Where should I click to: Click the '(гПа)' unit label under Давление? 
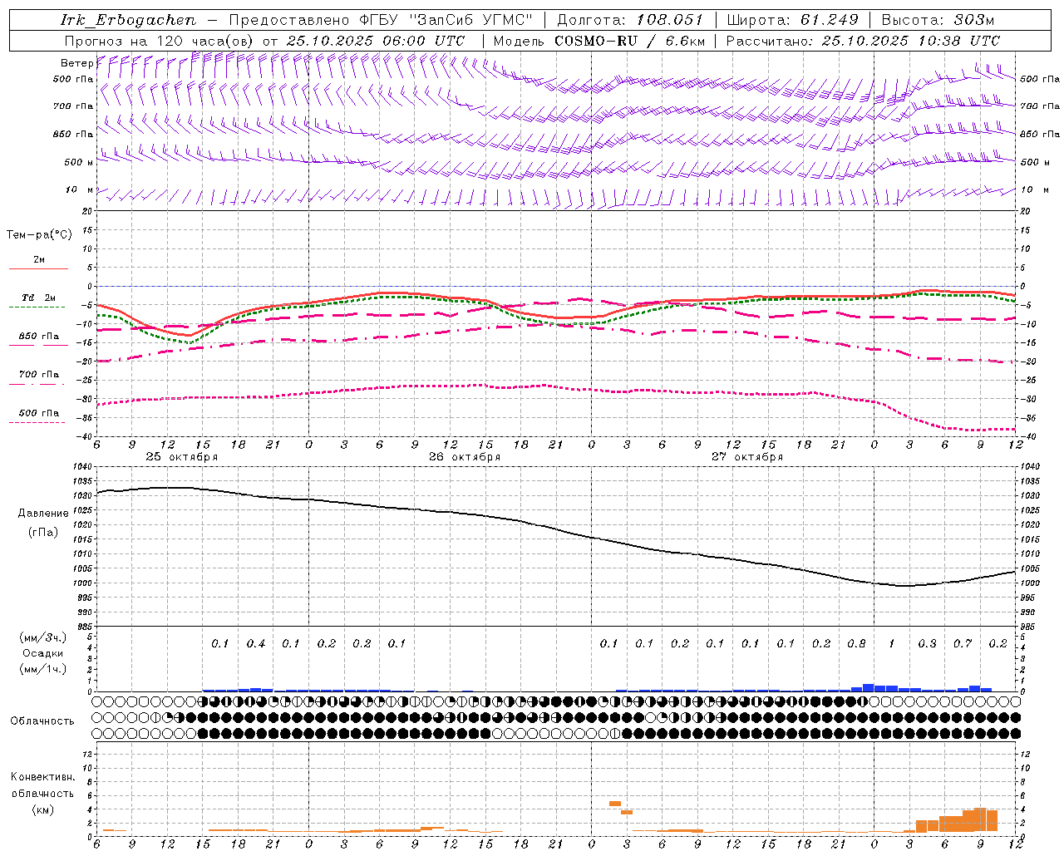(x=43, y=532)
